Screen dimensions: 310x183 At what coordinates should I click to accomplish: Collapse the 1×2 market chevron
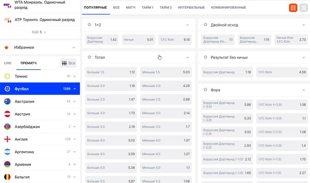(187, 25)
